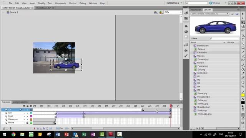This screenshot has width=246, height=138.
Task: Delete the selected timeline layer
Action: (x=10, y=128)
